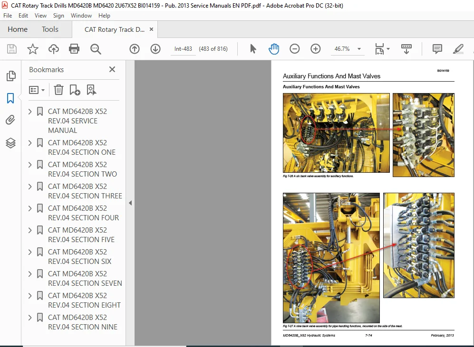Expand REV.04 SECTION SIX bookmark
This screenshot has height=347, width=474.
pos(30,252)
